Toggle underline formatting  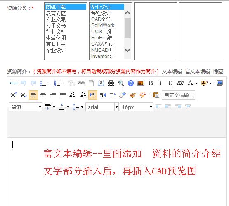[170, 83]
